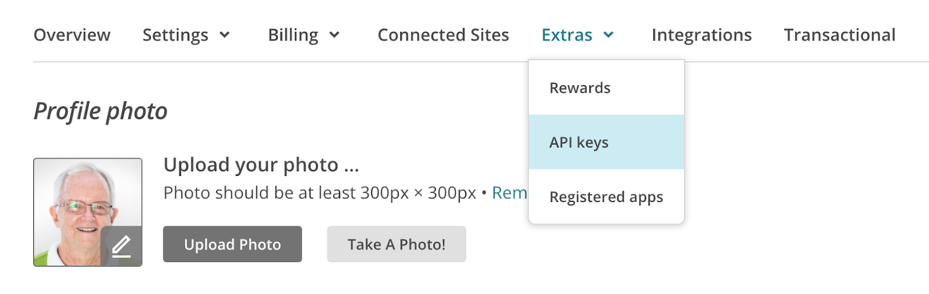Go to the Overview tab
Viewport: 929px width, 294px height.
coord(72,35)
